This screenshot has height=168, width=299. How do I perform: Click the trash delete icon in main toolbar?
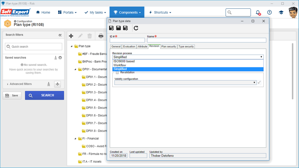90,36
